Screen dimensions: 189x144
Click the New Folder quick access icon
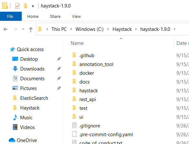25,6
